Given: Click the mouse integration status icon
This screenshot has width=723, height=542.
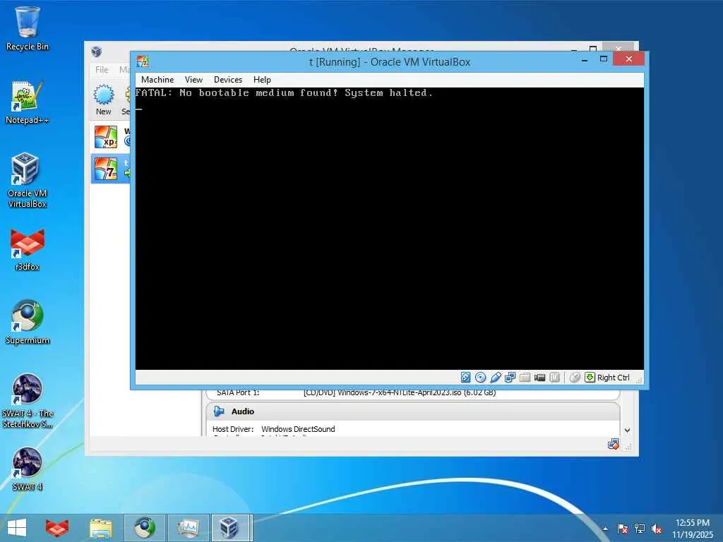Looking at the screenshot, I should 575,378.
